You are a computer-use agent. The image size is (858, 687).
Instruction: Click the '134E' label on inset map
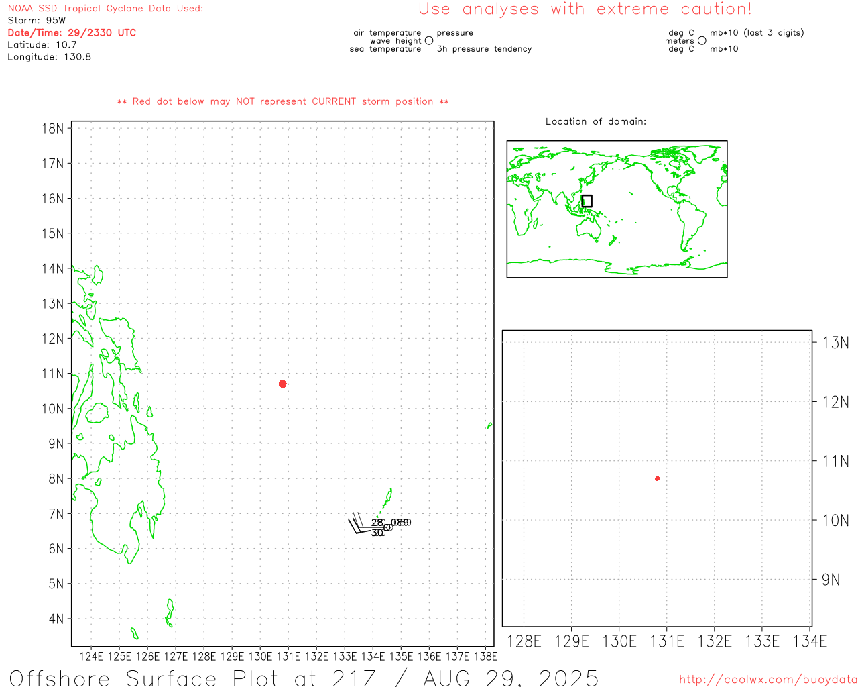pyautogui.click(x=810, y=641)
